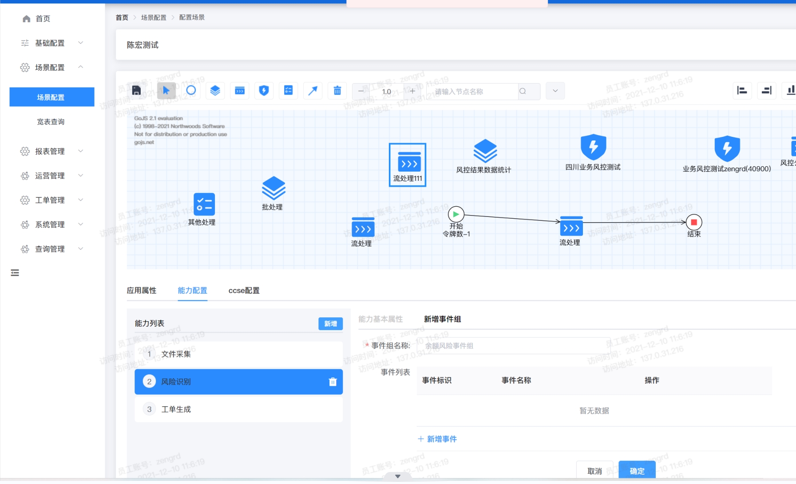Expand the 基础配置 sidebar menu
The height and width of the screenshot is (484, 796).
point(52,43)
